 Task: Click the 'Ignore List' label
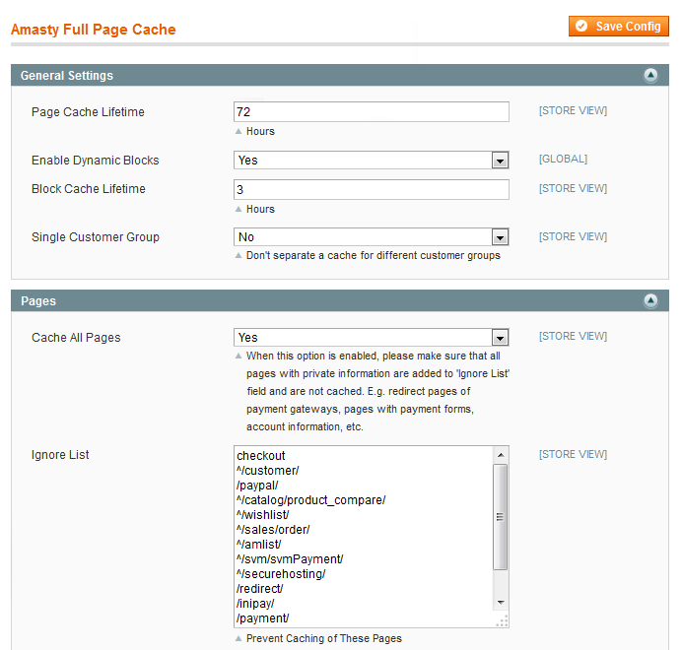[x=60, y=455]
